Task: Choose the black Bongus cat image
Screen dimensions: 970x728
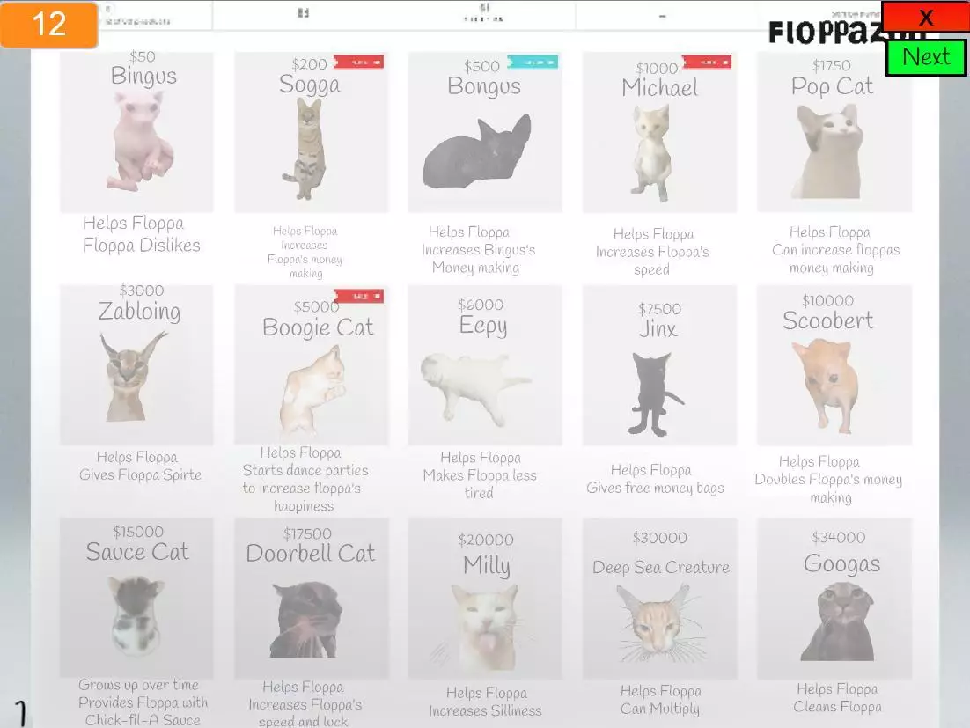Action: tap(479, 152)
